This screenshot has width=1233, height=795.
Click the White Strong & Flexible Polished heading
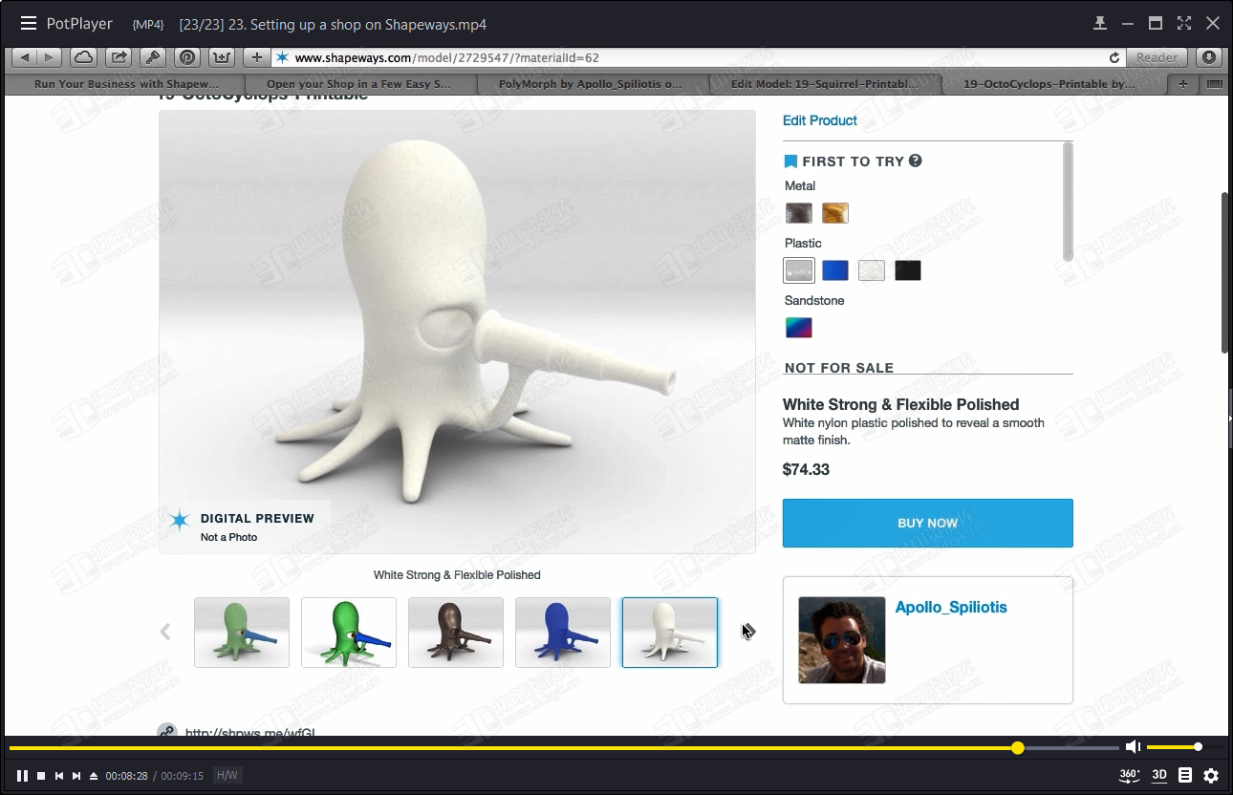click(901, 404)
